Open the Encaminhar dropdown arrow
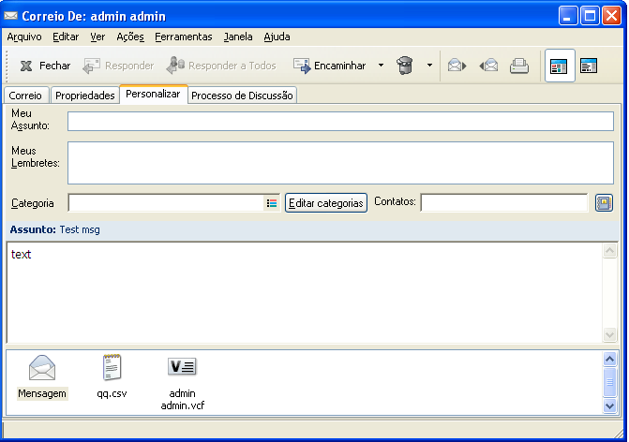The height and width of the screenshot is (442, 629). pyautogui.click(x=381, y=66)
